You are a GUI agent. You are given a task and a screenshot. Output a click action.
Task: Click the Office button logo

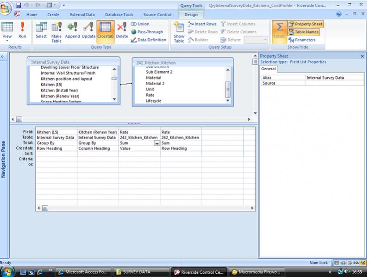click(x=6, y=9)
